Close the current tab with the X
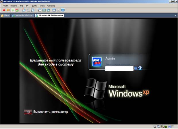The width and height of the screenshot is (178, 129). 175,15
